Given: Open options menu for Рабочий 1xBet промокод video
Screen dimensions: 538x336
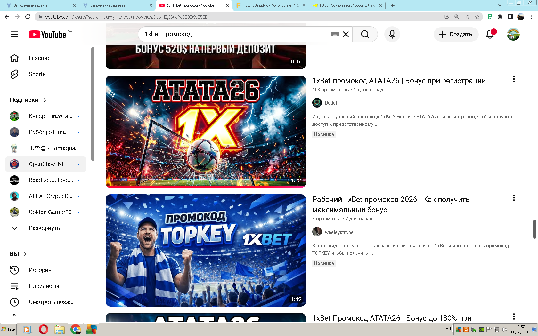Looking at the screenshot, I should pos(514,198).
